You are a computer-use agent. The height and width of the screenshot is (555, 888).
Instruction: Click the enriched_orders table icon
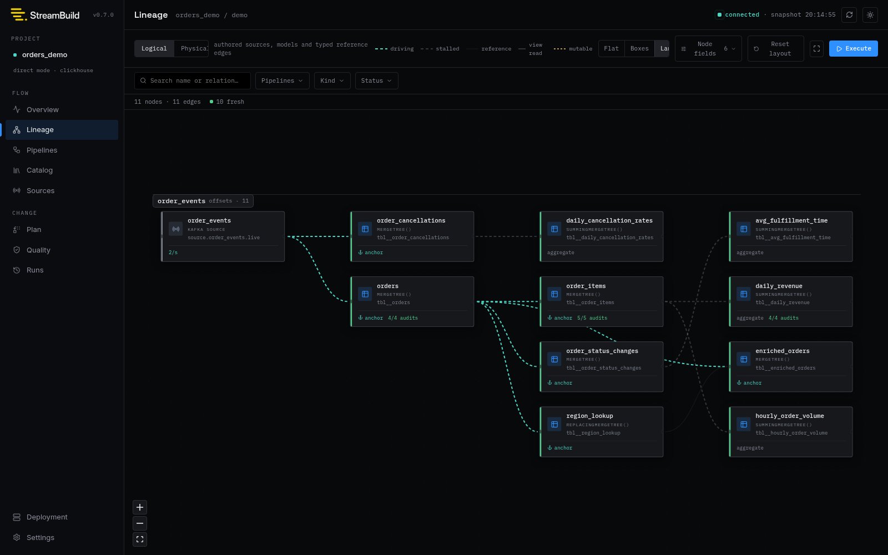click(x=744, y=359)
